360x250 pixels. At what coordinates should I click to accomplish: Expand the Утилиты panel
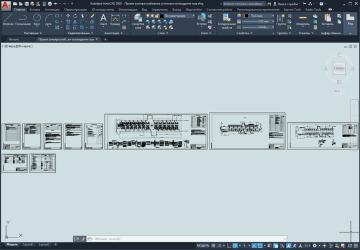pos(306,33)
